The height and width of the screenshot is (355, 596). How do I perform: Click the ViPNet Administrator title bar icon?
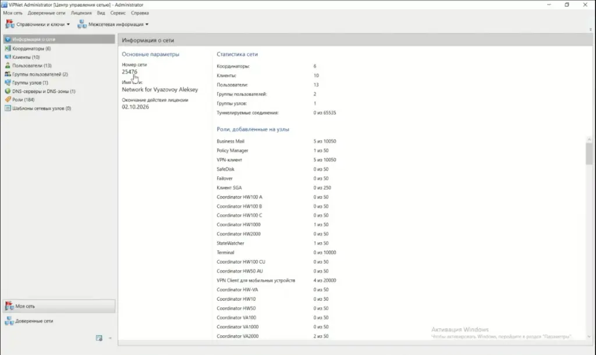click(x=4, y=5)
